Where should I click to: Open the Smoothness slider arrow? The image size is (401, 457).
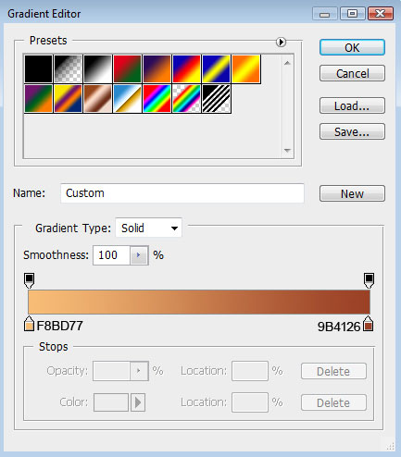(139, 255)
